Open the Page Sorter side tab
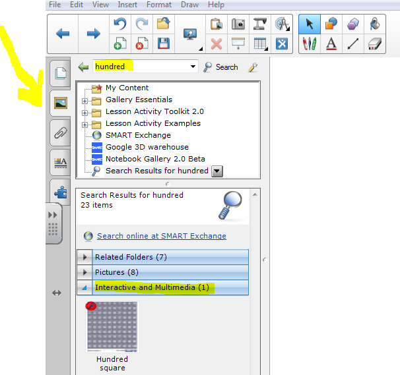Viewport: 400px width, 375px height. click(x=61, y=73)
